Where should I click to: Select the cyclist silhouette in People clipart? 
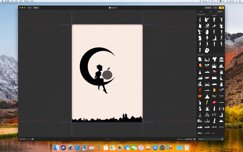coord(207,26)
